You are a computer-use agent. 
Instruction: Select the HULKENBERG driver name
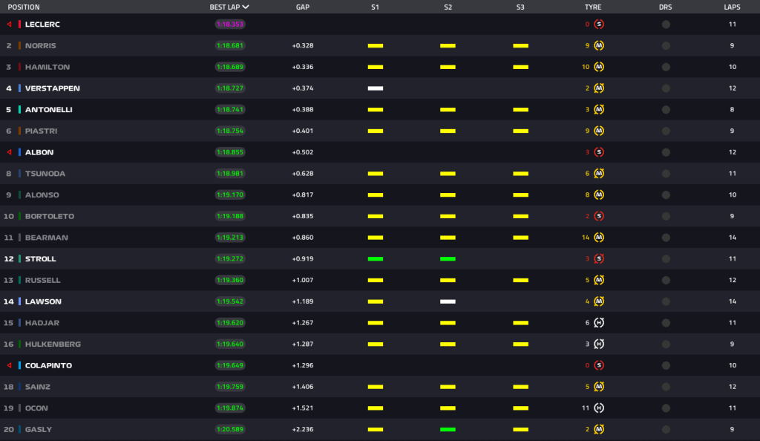point(53,344)
